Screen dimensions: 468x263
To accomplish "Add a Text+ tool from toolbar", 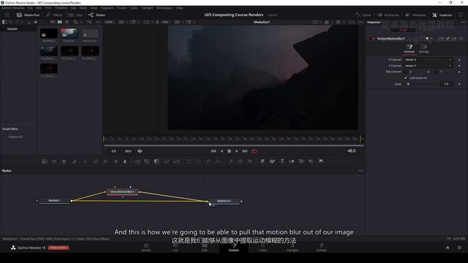I will coord(64,161).
